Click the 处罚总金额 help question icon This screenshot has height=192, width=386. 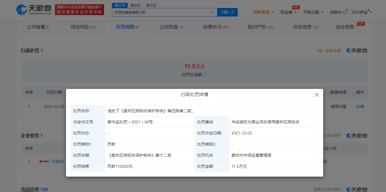(205, 75)
